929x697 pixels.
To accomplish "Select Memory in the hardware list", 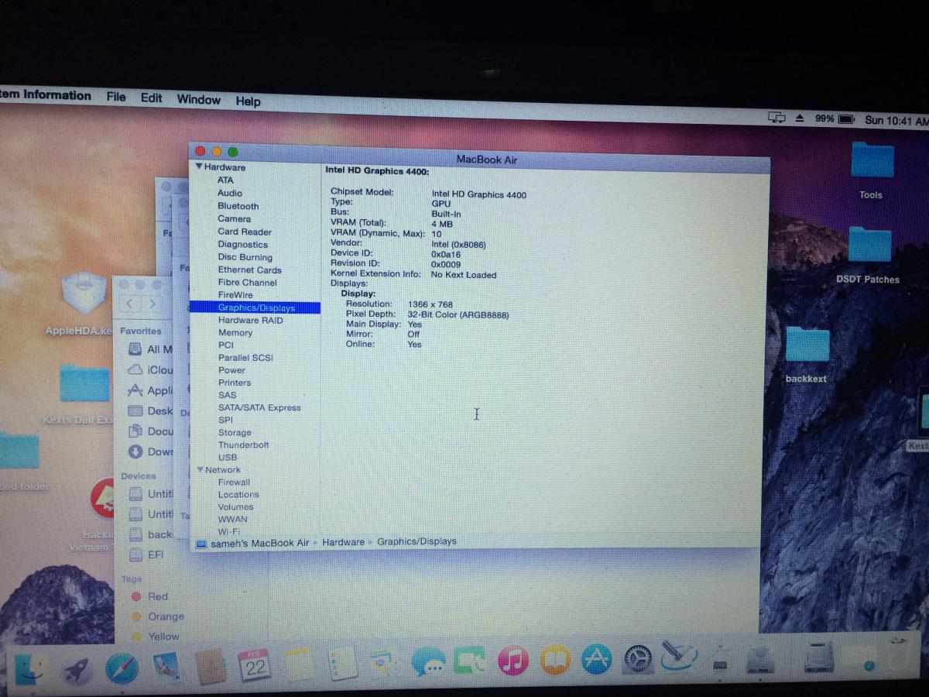I will [x=235, y=332].
